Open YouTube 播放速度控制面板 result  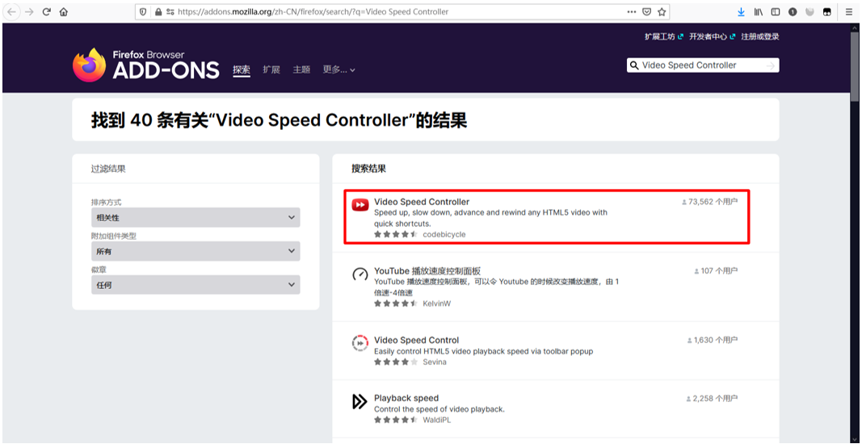pyautogui.click(x=427, y=271)
